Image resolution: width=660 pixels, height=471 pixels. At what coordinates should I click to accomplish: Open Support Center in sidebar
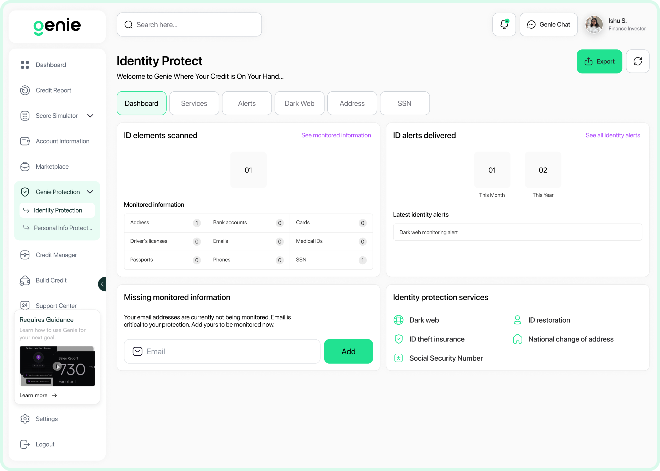pos(56,306)
